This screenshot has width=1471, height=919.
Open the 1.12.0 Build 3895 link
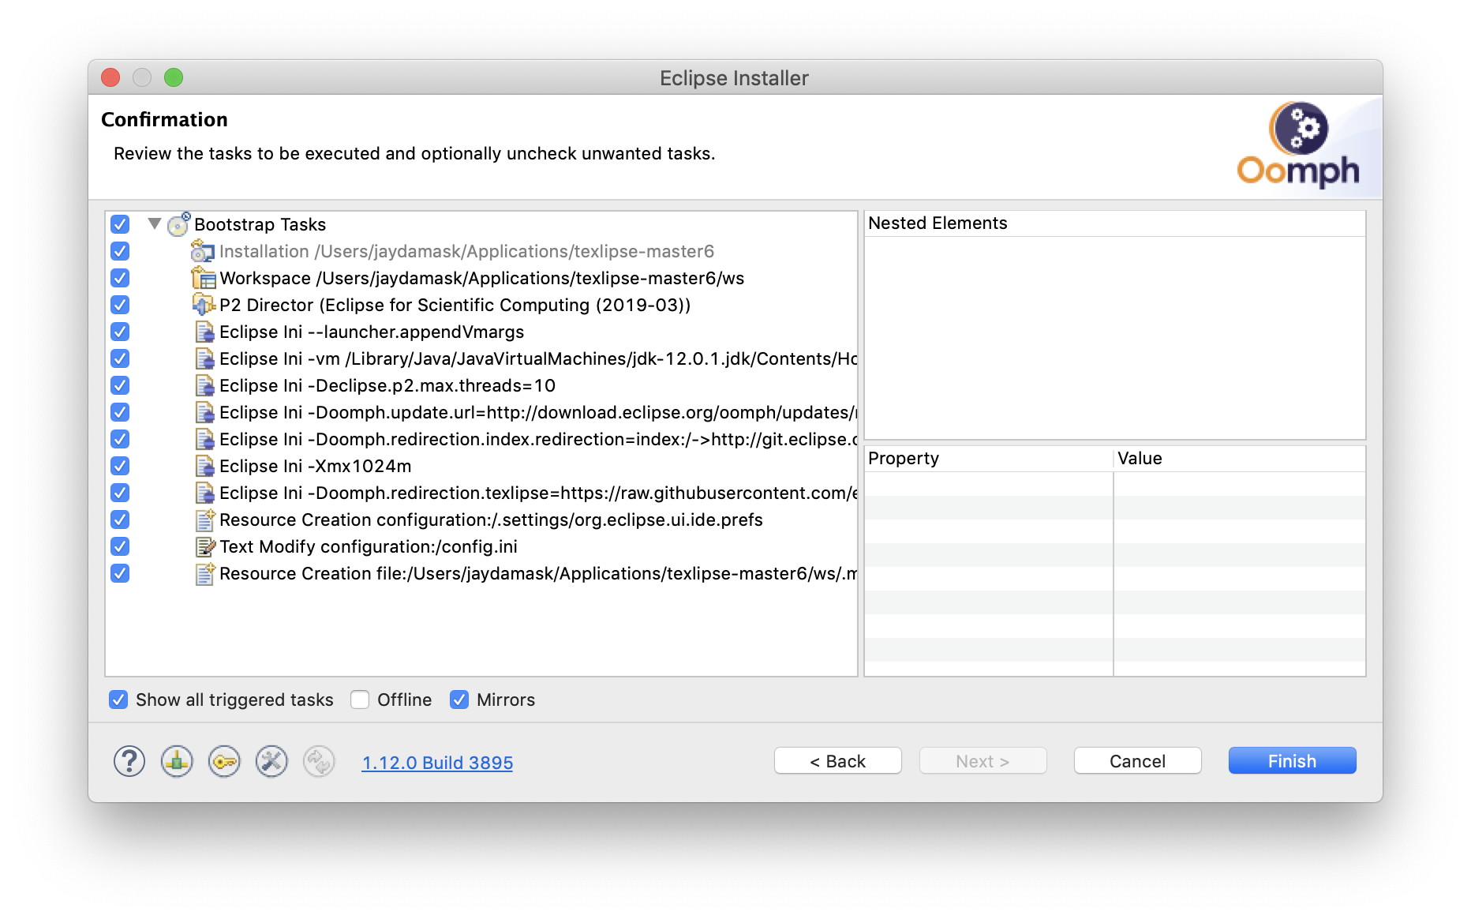(x=437, y=763)
